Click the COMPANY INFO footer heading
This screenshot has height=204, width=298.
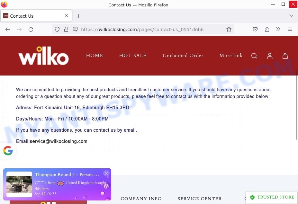(x=141, y=199)
